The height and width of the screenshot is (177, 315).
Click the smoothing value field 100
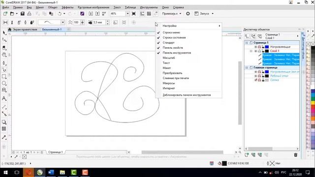tap(76, 22)
